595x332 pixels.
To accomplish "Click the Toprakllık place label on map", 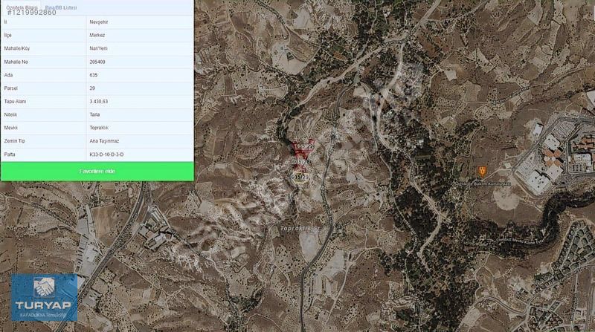I will coord(295,228).
